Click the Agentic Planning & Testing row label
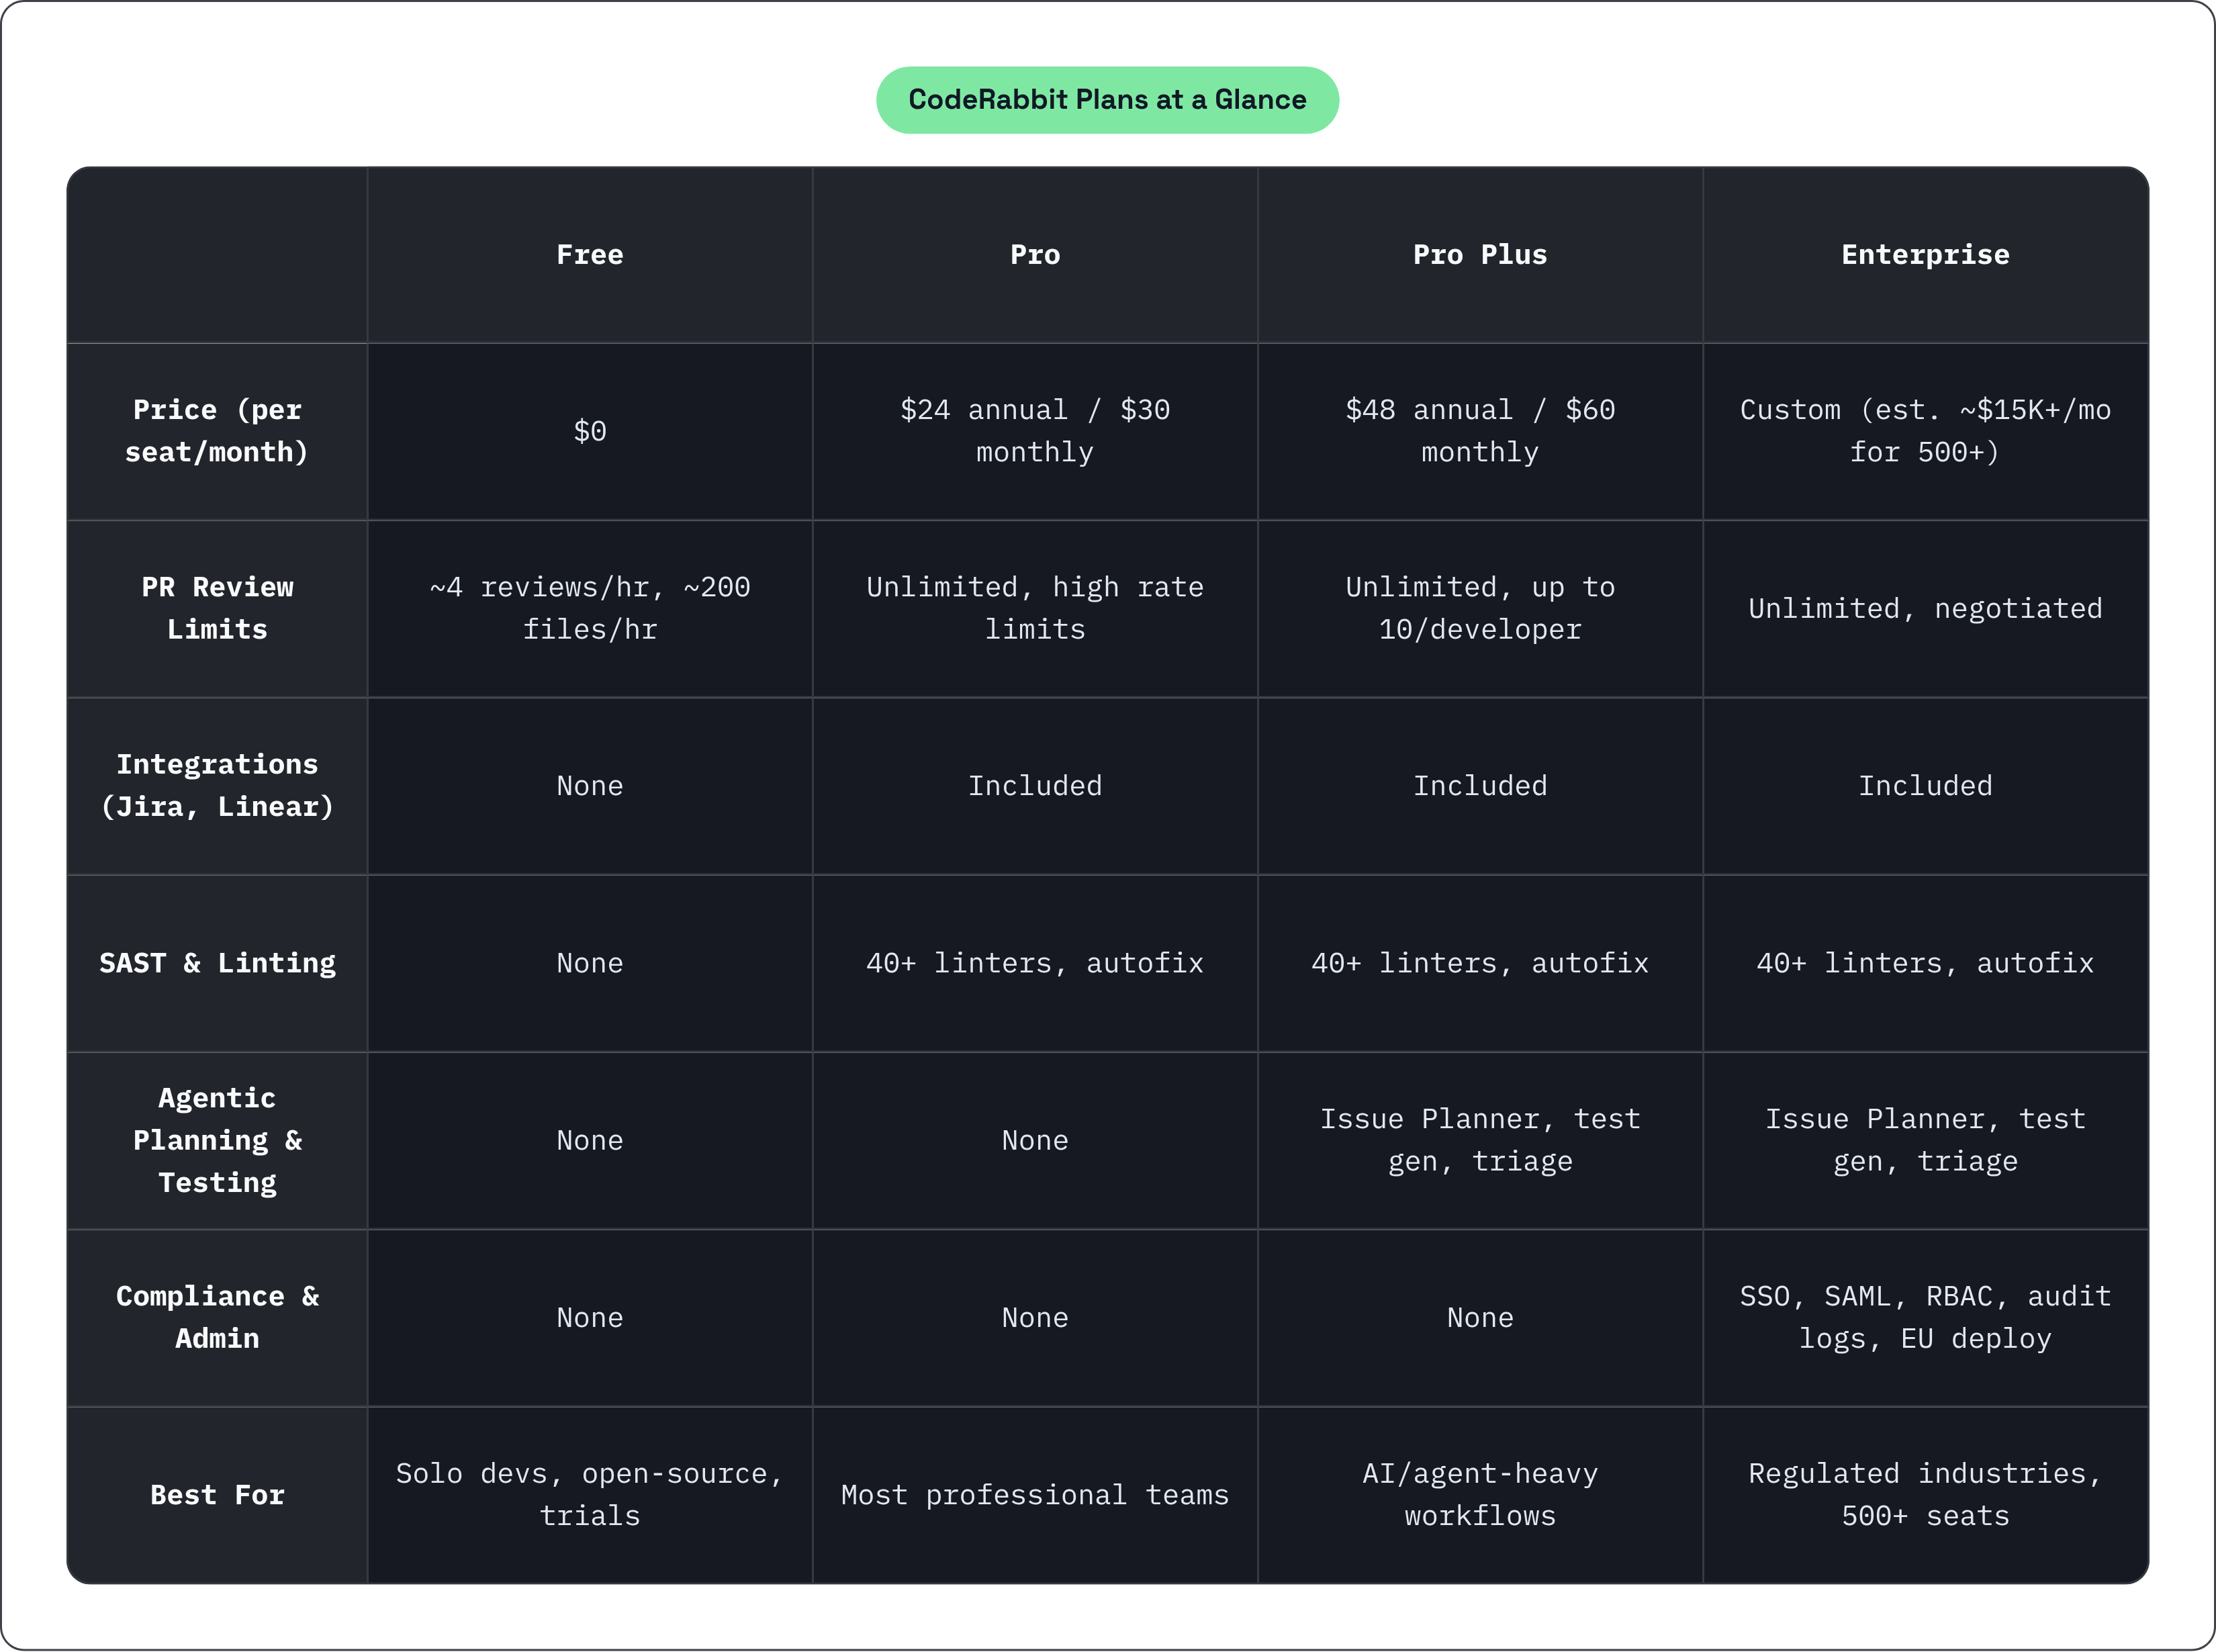The height and width of the screenshot is (1652, 2216). tap(217, 1140)
